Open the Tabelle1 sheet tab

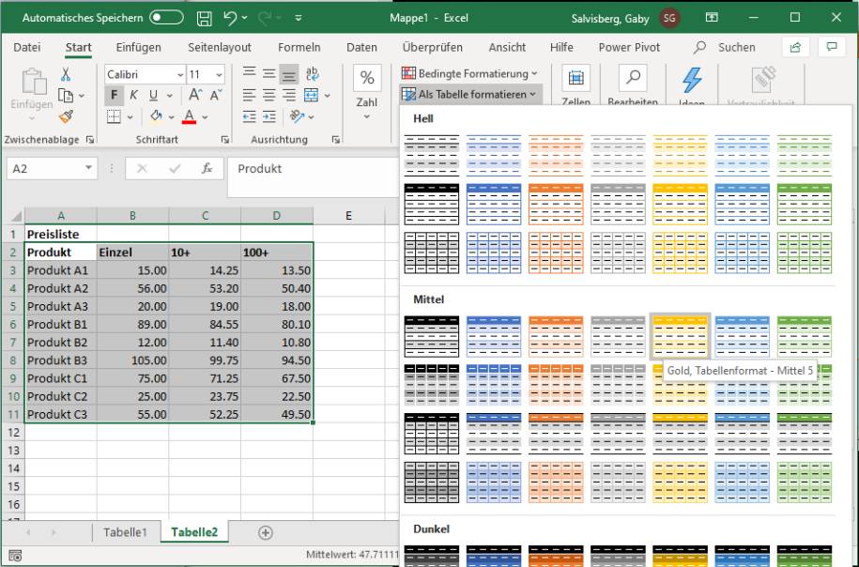point(125,532)
